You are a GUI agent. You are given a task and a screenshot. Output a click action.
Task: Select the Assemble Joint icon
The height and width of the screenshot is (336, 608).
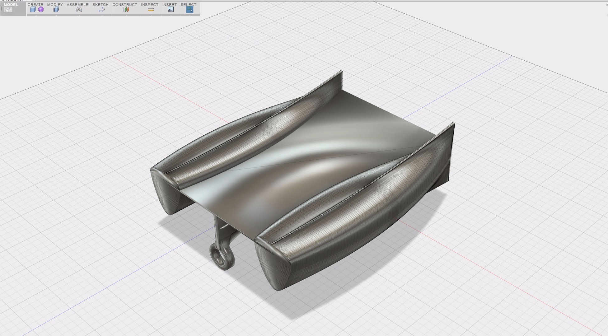coord(79,10)
